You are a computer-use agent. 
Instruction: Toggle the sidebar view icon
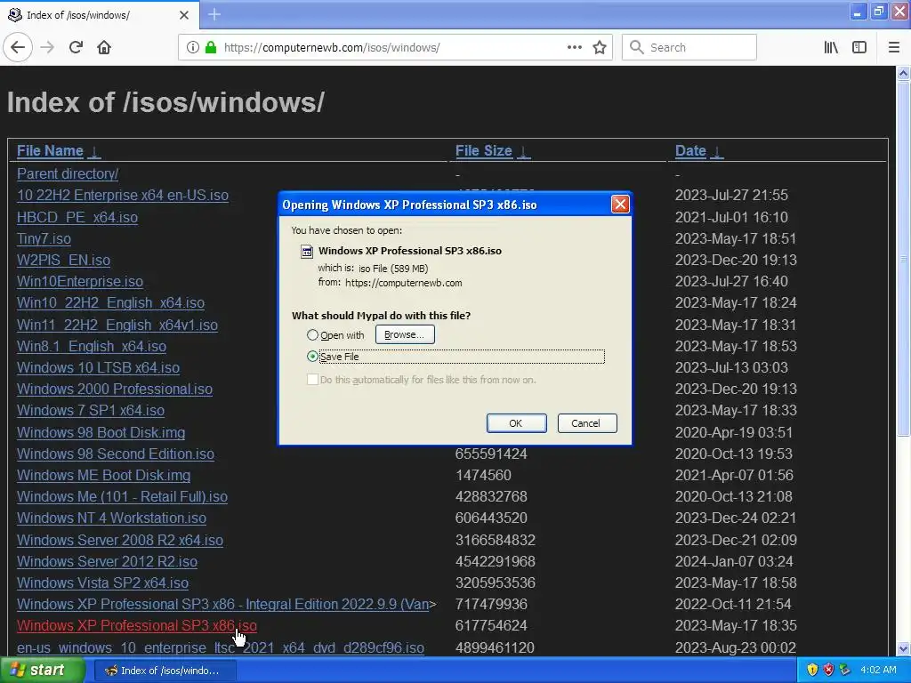pos(859,47)
